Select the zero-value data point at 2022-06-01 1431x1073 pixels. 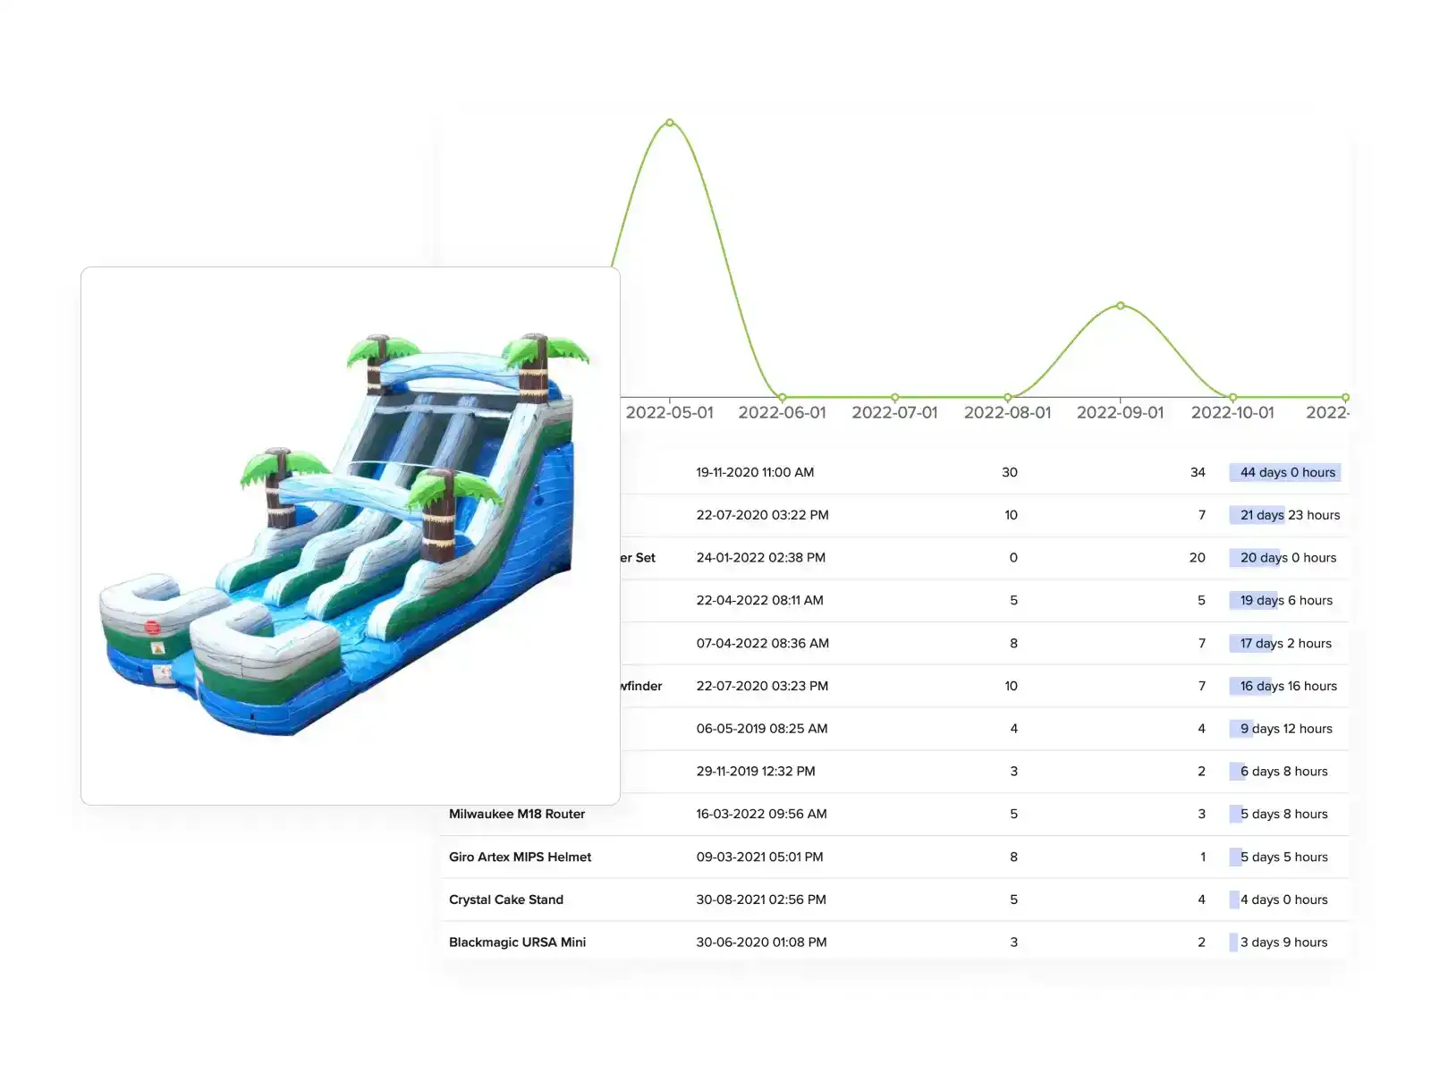[x=783, y=396]
